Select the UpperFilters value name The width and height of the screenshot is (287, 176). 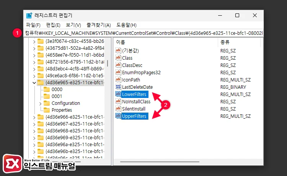click(135, 116)
